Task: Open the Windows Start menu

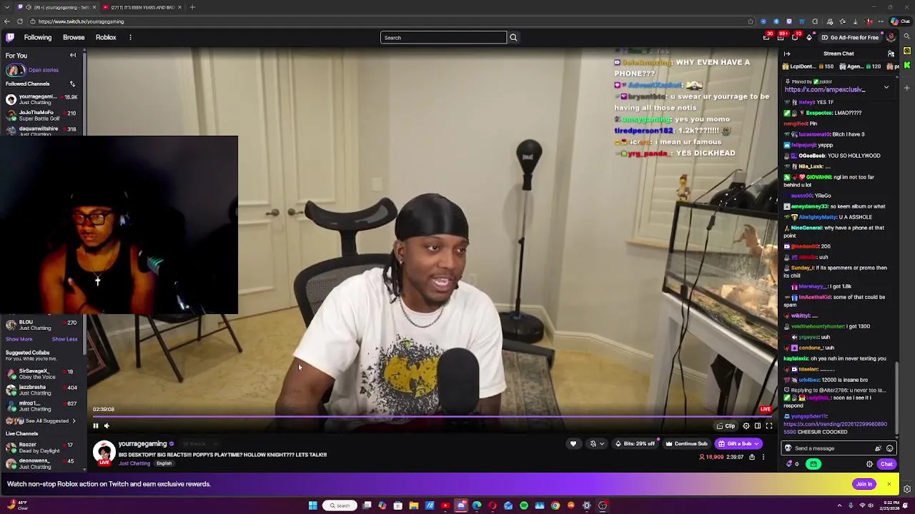Action: pos(312,505)
